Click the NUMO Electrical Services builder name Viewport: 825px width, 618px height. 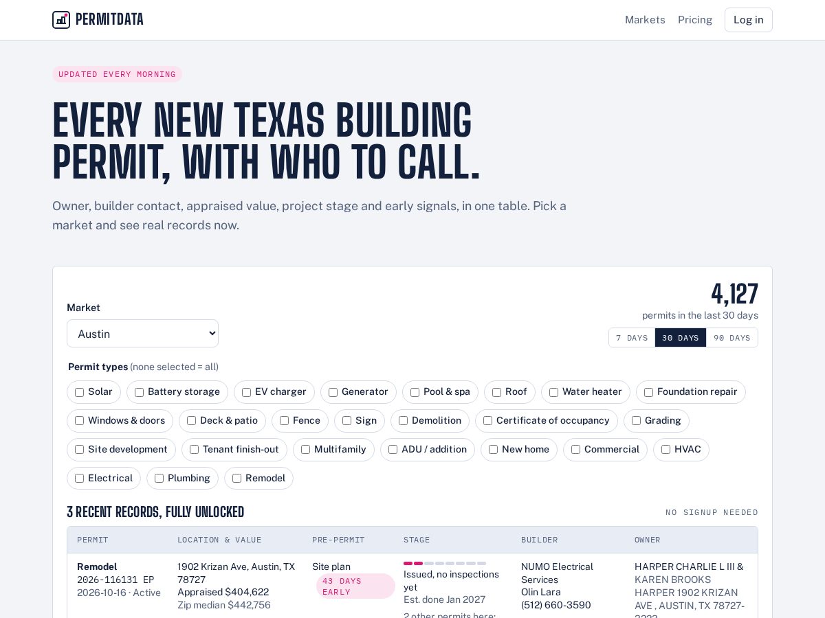click(x=557, y=573)
